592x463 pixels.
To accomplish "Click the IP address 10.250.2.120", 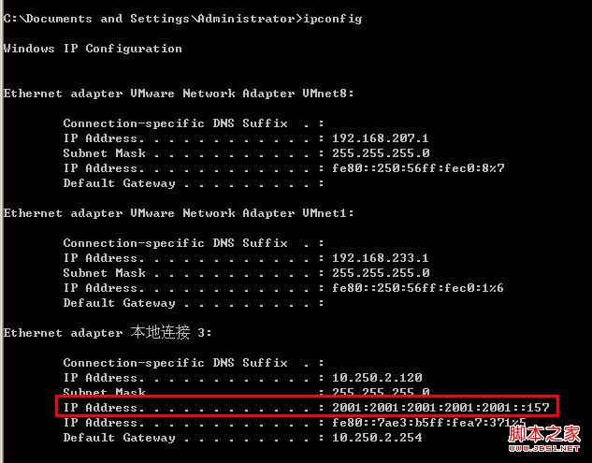I will coord(377,377).
